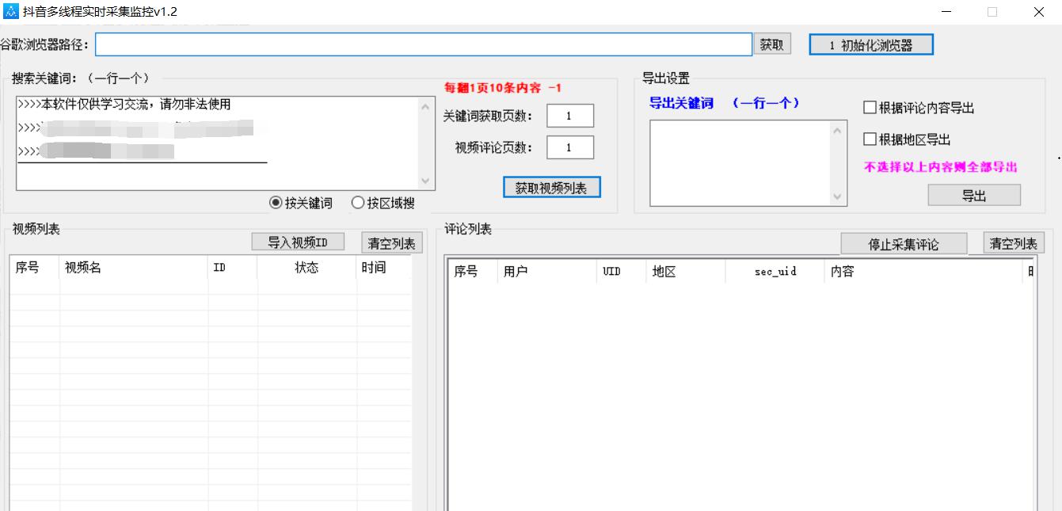Clear the video list with 清空列表

pos(391,243)
